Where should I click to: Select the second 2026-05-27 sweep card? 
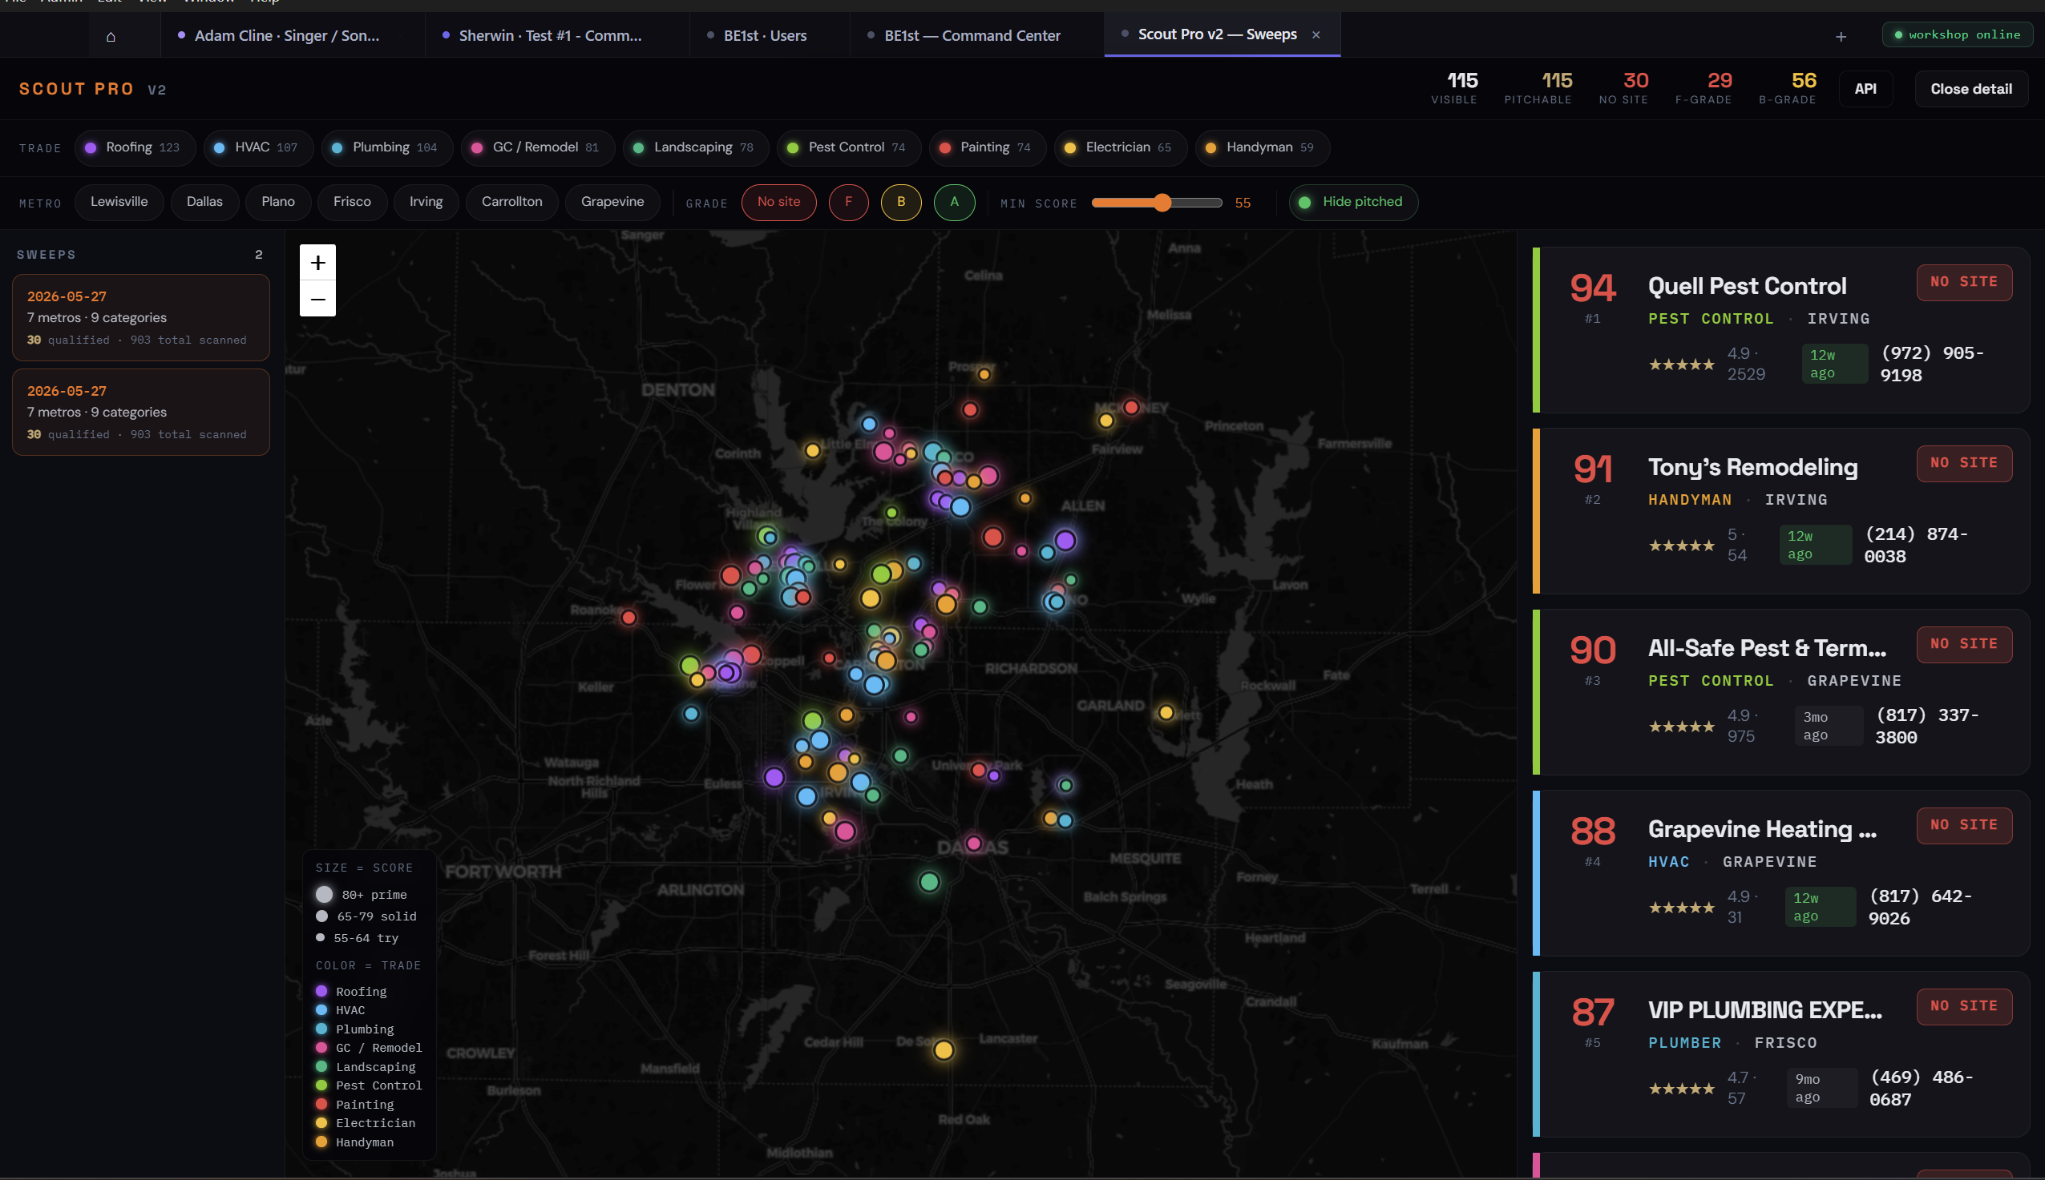(x=141, y=413)
